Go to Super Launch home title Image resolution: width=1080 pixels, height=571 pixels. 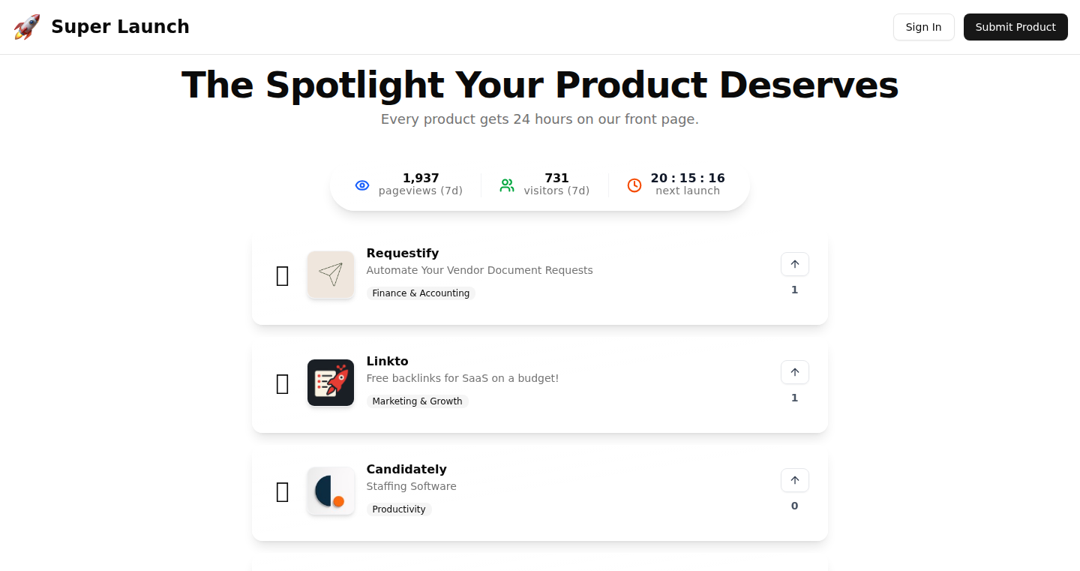coord(120,27)
